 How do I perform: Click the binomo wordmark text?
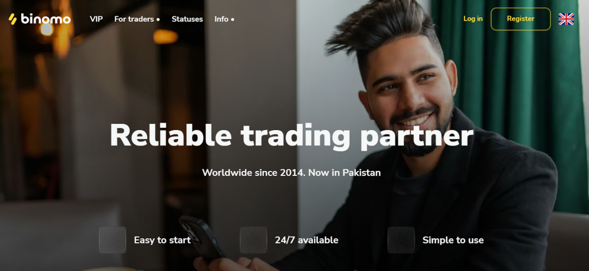pyautogui.click(x=46, y=19)
